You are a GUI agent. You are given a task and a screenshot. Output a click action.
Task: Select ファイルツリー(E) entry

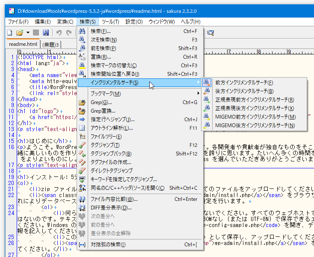click(x=139, y=137)
